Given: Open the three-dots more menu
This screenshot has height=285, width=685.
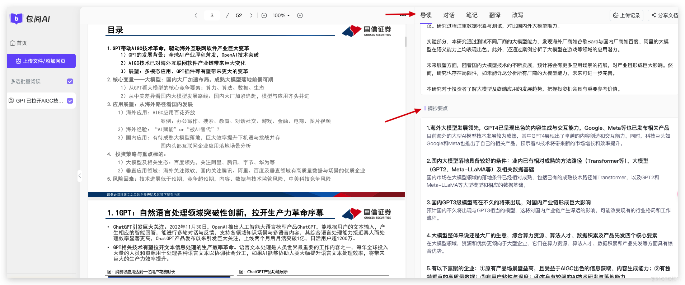Looking at the screenshot, I should coord(403,15).
